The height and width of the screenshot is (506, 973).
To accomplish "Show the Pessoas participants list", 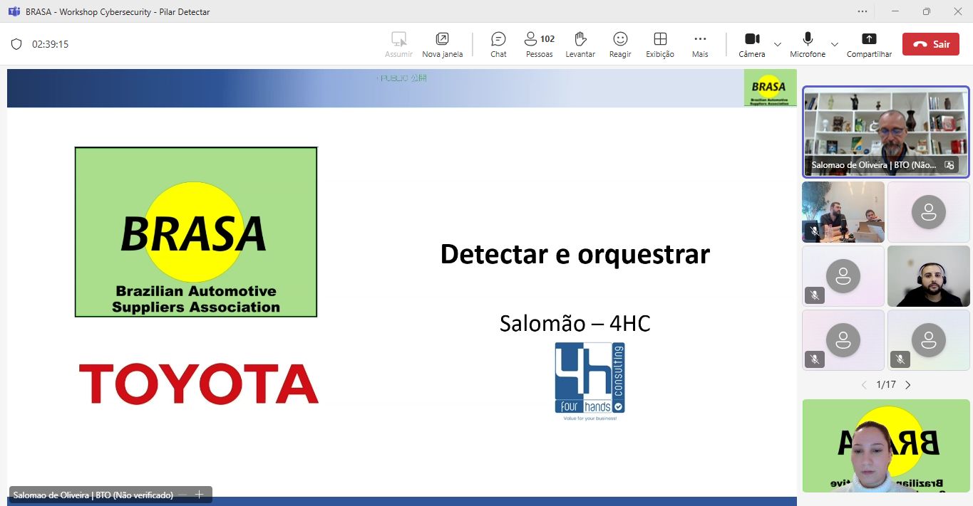I will point(539,44).
